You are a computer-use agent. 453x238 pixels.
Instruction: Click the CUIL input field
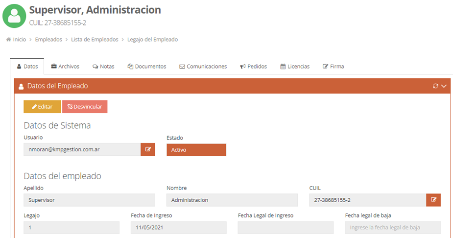[x=367, y=200]
